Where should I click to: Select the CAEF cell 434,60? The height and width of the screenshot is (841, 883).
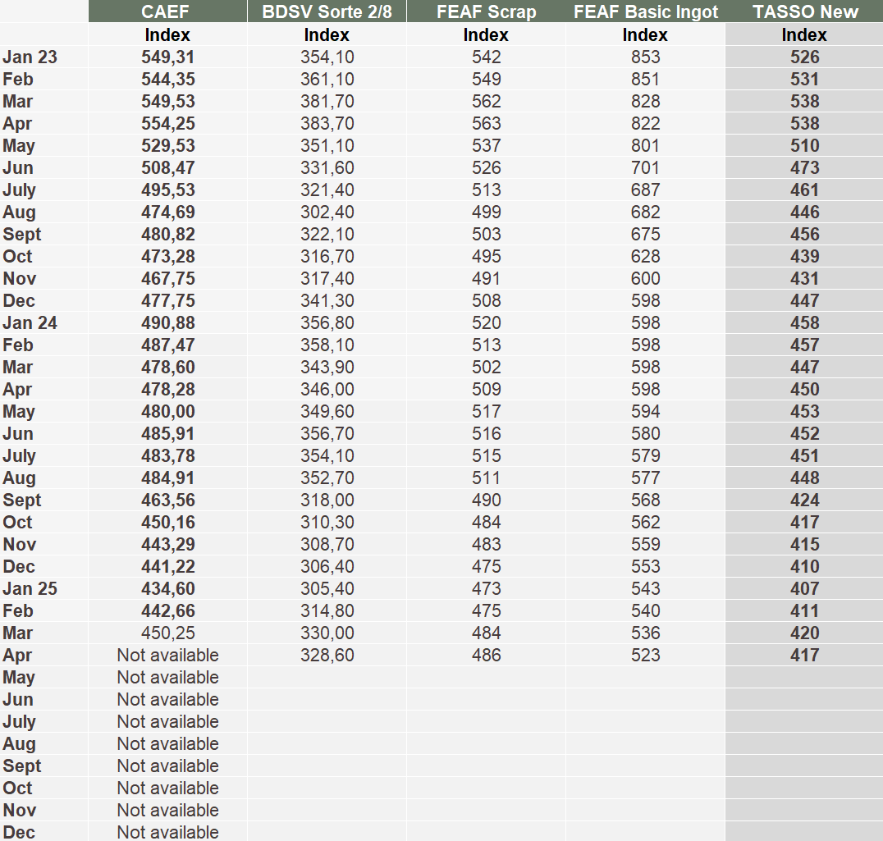click(167, 588)
